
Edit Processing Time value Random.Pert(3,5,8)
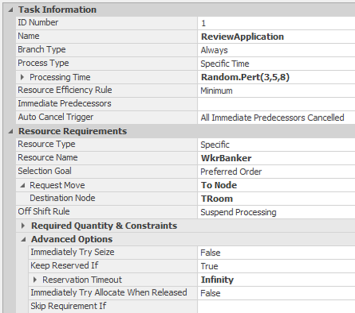276,77
